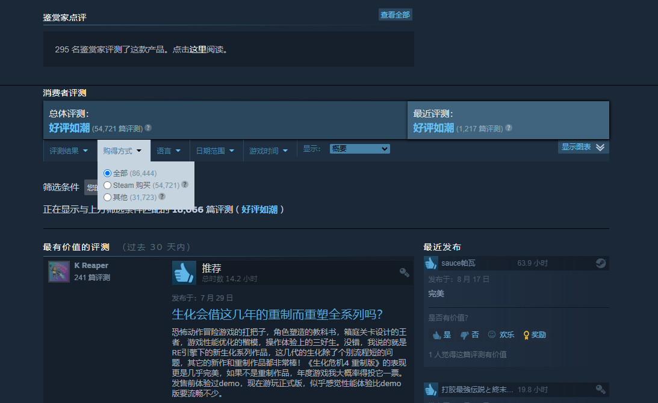658x403 pixels.
Task: Click the 显示图表 button
Action: pos(584,147)
